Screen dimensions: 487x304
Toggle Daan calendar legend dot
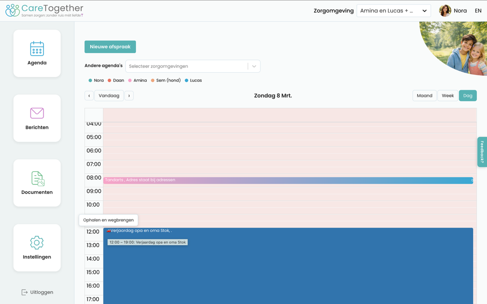(109, 81)
